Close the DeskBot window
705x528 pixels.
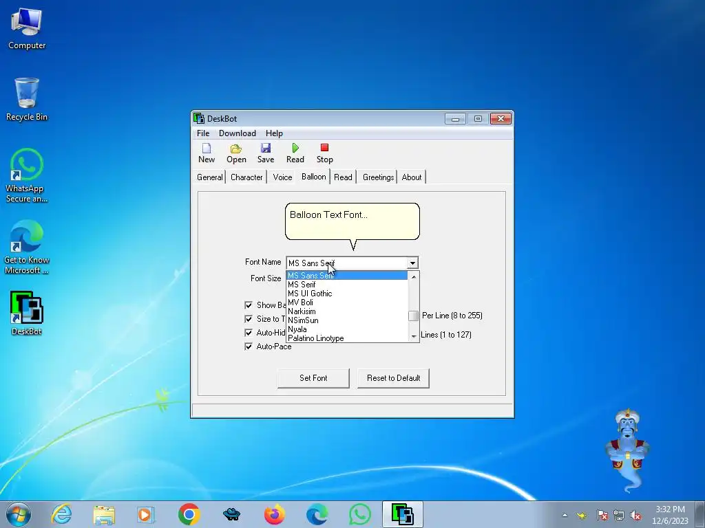pyautogui.click(x=501, y=118)
